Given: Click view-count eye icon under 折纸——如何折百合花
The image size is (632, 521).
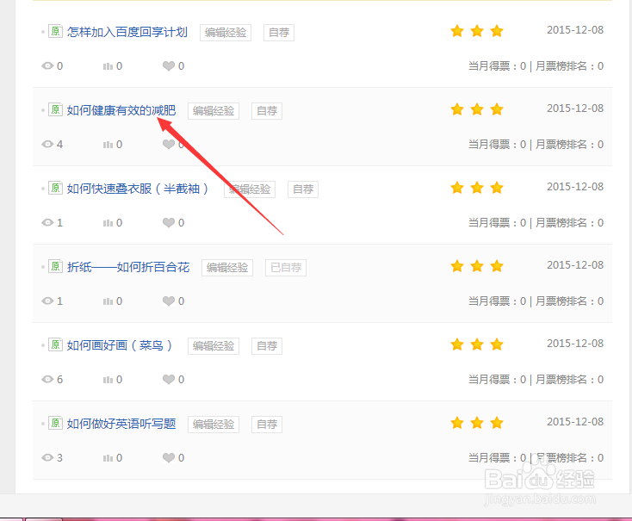Looking at the screenshot, I should coord(47,301).
